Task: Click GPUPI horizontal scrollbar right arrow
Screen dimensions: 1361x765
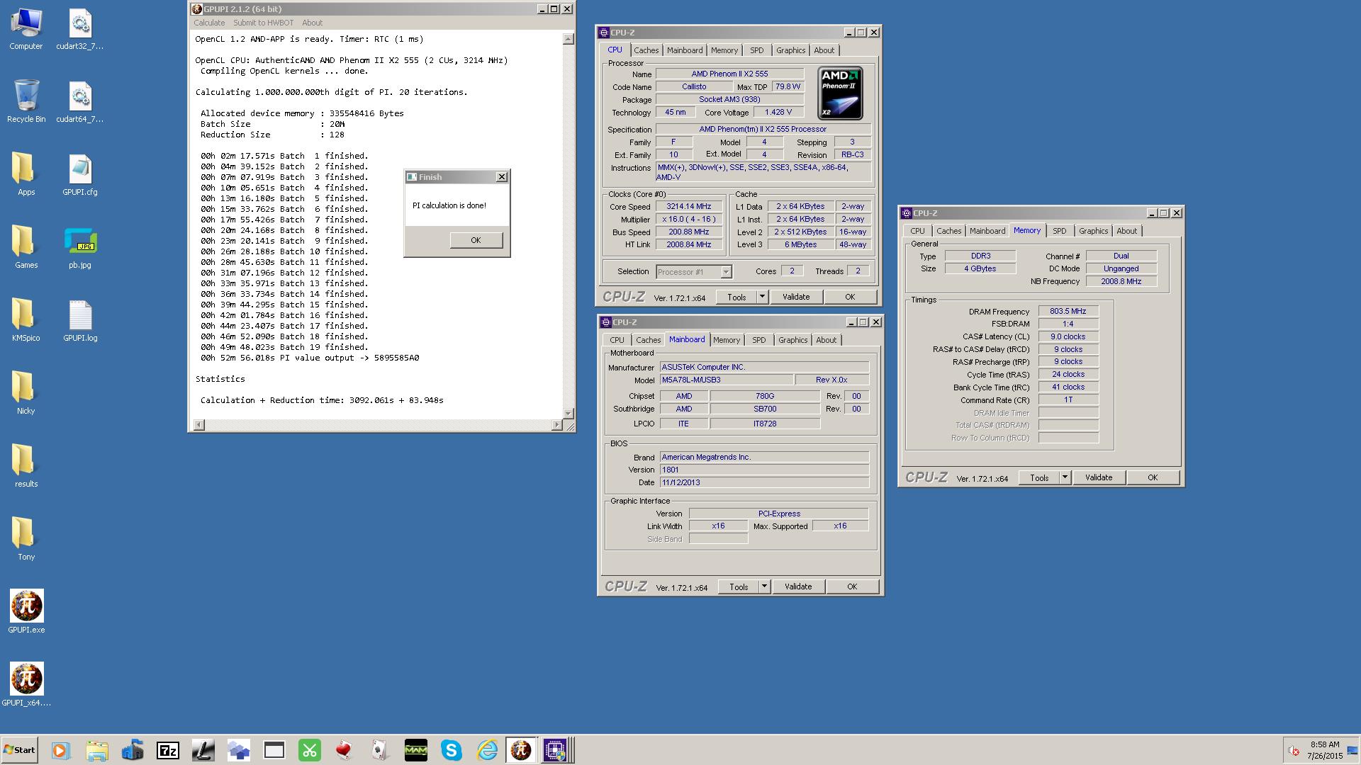Action: tap(556, 425)
